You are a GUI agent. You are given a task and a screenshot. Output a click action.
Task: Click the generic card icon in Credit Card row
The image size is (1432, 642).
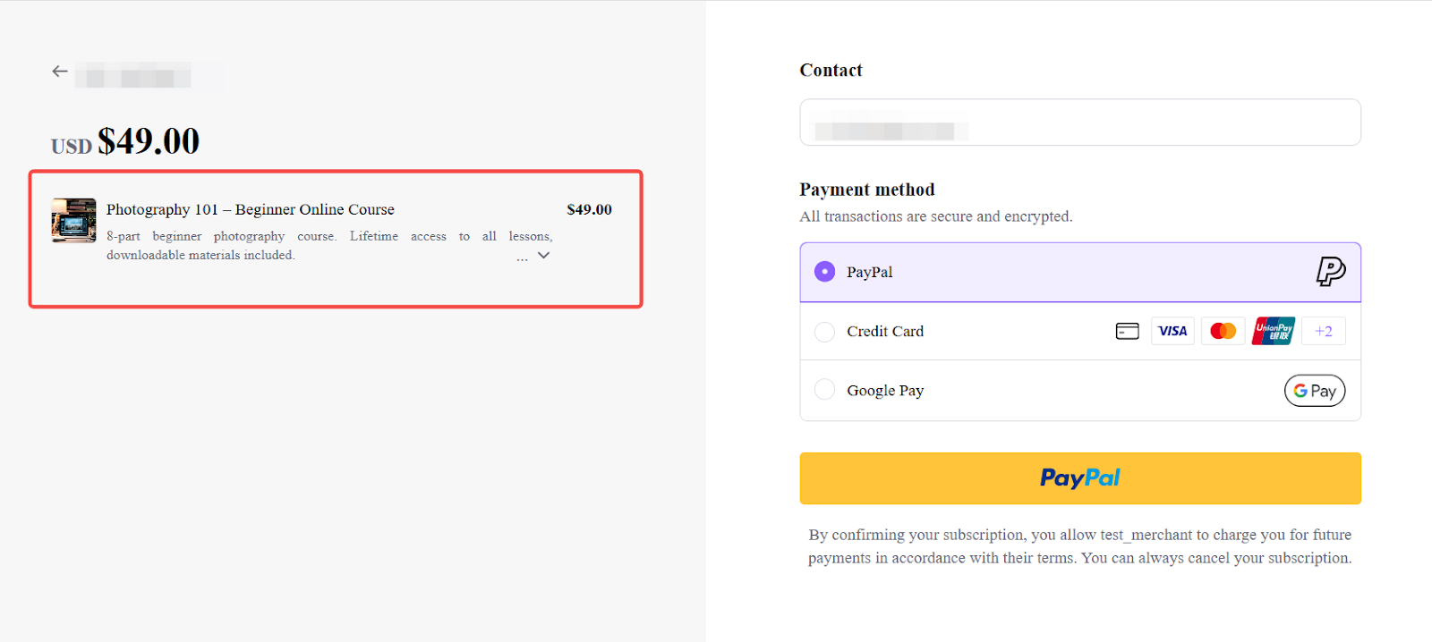[x=1127, y=332]
